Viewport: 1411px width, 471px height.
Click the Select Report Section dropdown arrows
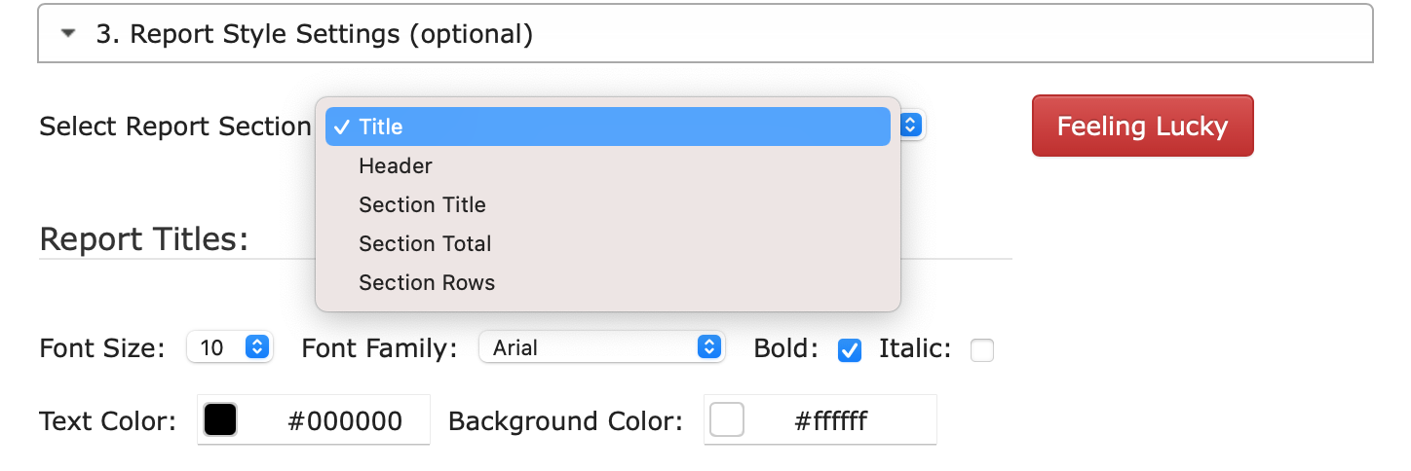click(910, 125)
